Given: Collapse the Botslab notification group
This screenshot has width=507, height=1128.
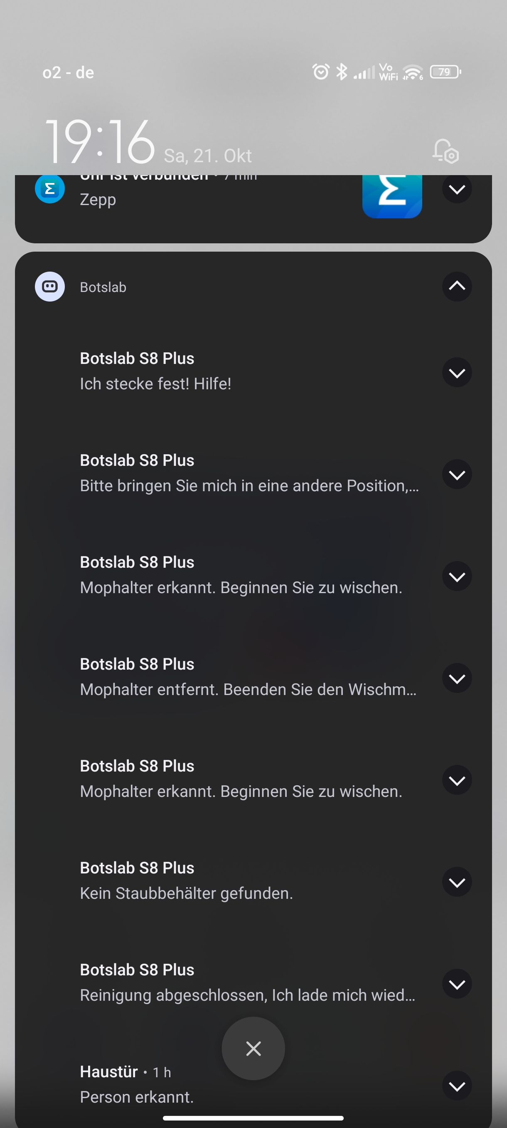Looking at the screenshot, I should pos(457,287).
